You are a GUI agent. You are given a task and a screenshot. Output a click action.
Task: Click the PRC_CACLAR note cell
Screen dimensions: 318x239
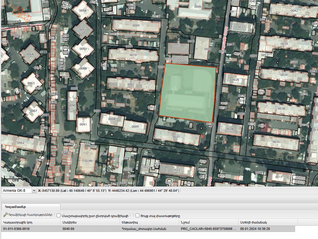tap(209, 229)
